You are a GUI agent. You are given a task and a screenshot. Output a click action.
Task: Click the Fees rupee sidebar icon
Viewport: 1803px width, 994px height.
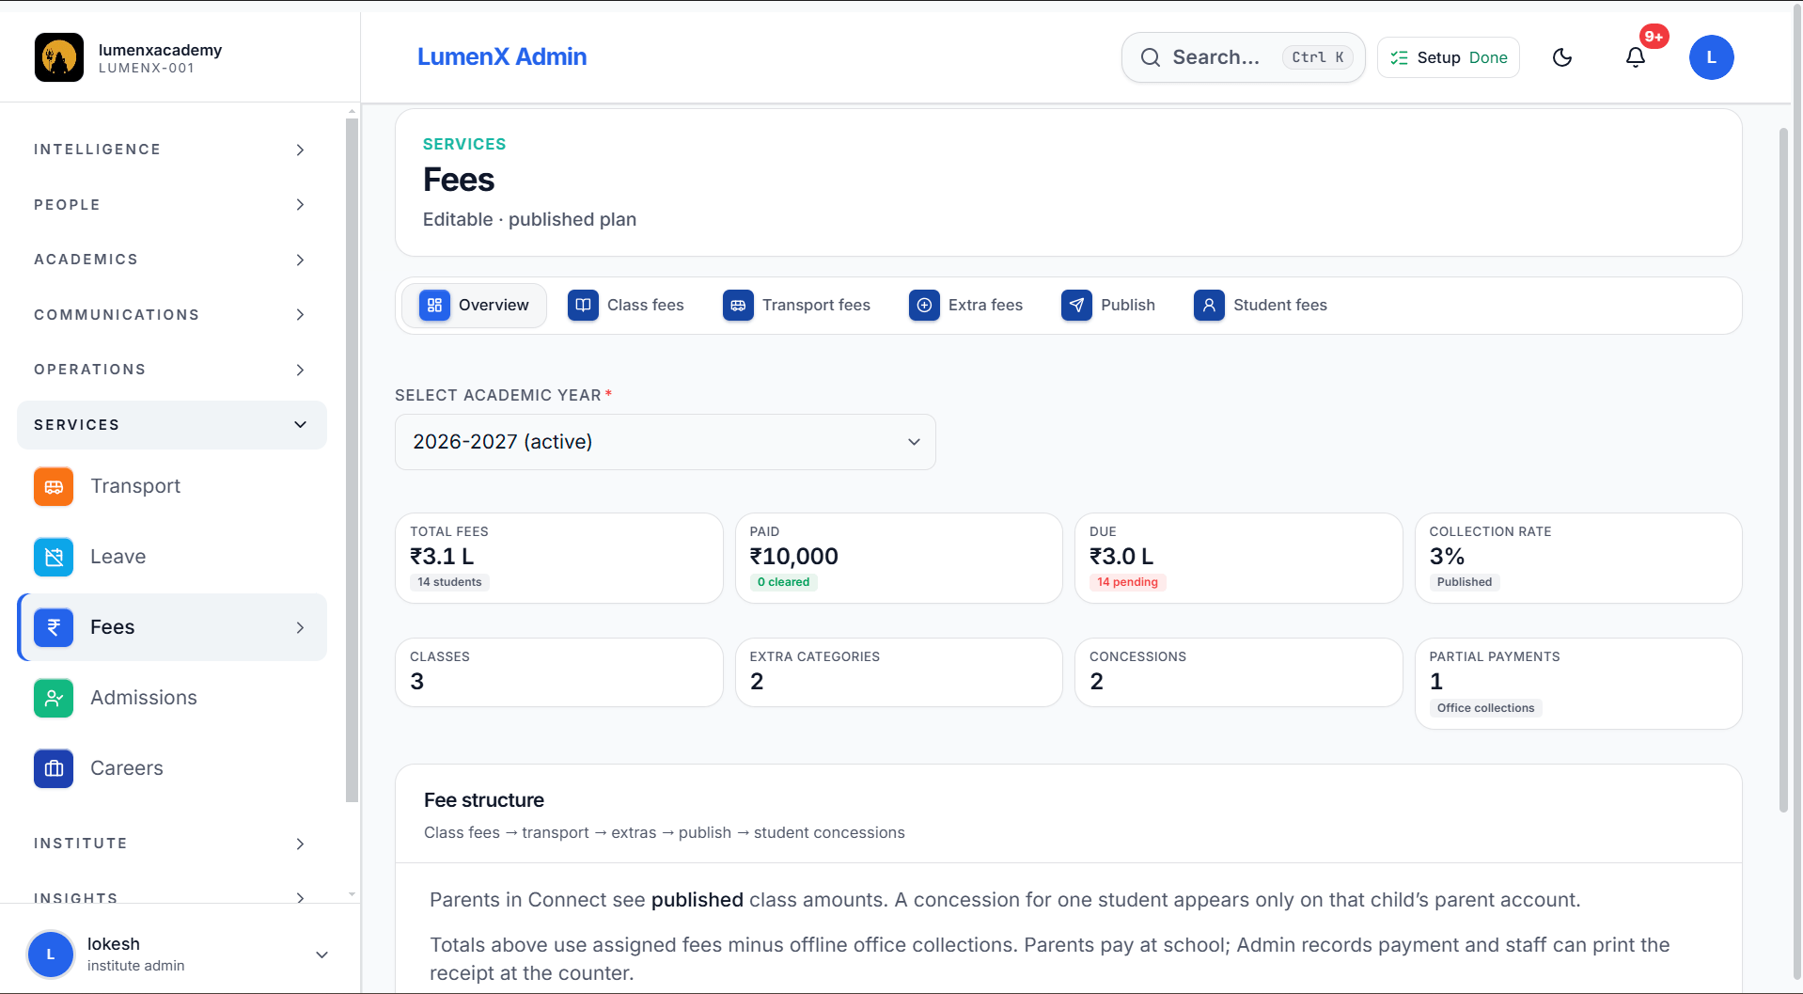[54, 627]
